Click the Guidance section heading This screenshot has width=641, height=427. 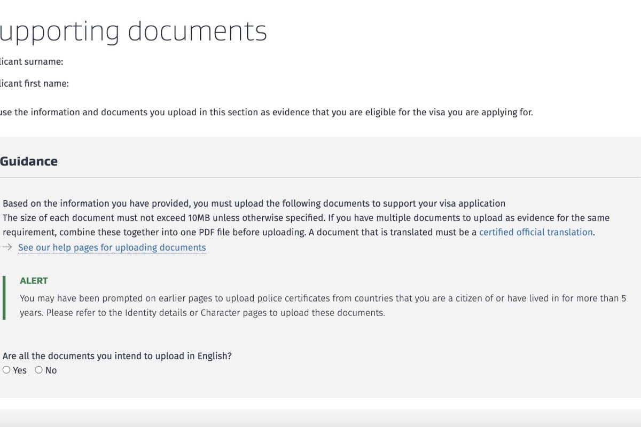pos(29,161)
